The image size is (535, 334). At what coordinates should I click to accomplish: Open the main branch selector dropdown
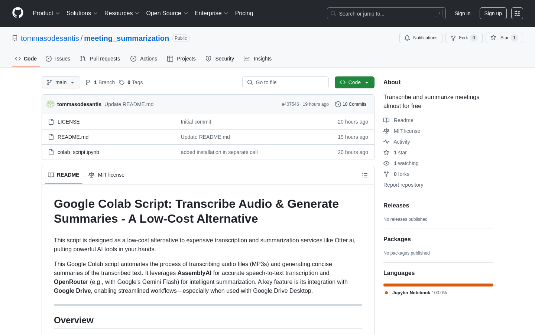click(x=61, y=82)
